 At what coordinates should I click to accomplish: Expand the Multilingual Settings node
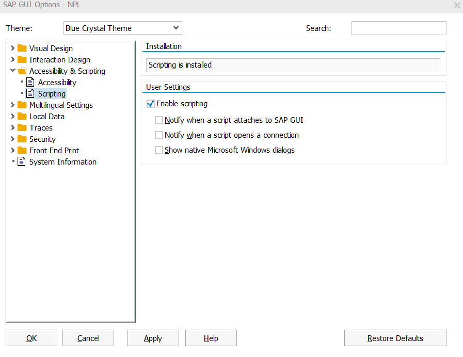pos(13,105)
